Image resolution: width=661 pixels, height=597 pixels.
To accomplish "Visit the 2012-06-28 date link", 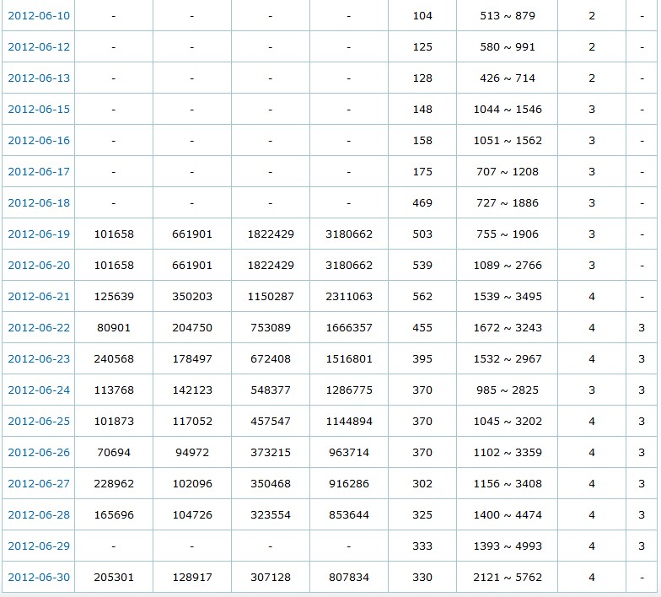I will click(x=39, y=515).
